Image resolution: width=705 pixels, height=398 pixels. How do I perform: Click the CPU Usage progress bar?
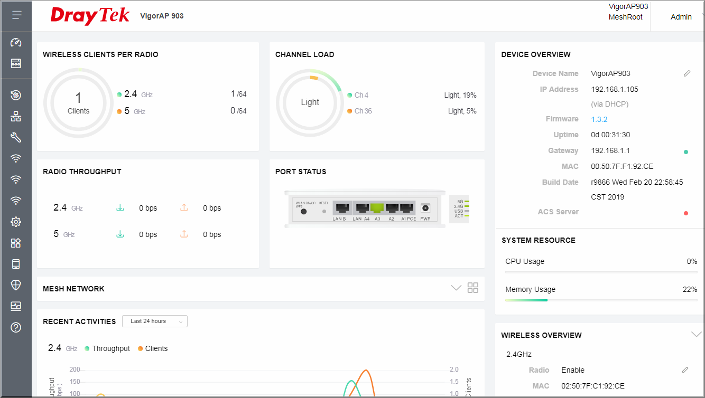pos(601,271)
